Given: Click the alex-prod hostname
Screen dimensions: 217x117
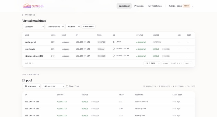Looking at the screenshot, I should (x=140, y=116).
